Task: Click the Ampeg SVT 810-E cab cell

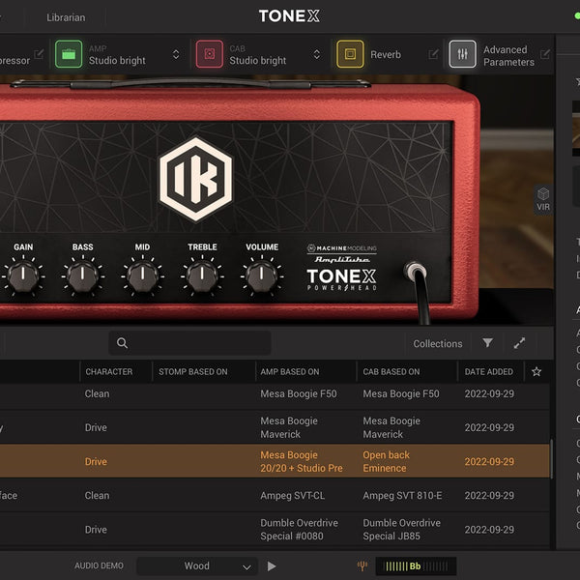Action: pos(402,495)
